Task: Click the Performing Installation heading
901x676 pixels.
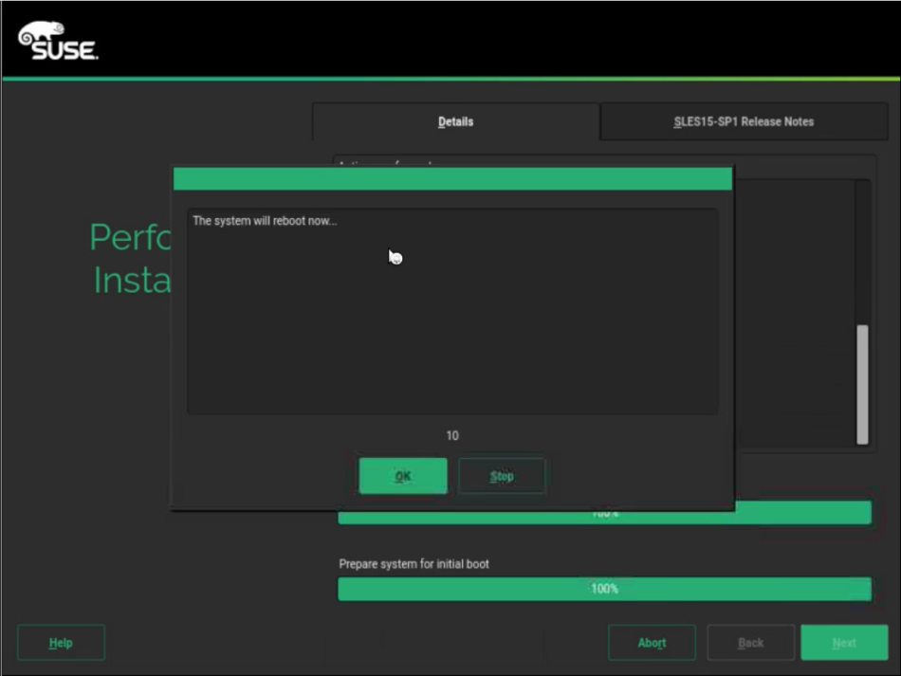Action: (131, 259)
